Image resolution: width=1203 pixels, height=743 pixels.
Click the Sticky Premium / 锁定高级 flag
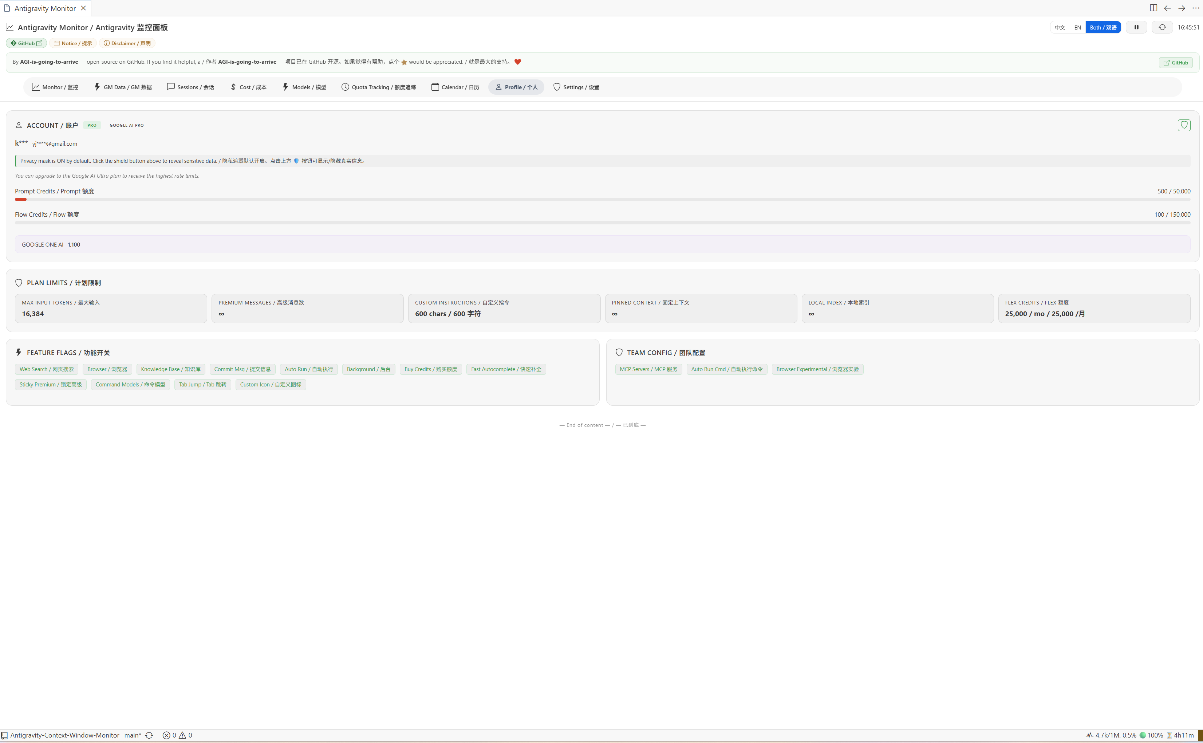(x=51, y=385)
